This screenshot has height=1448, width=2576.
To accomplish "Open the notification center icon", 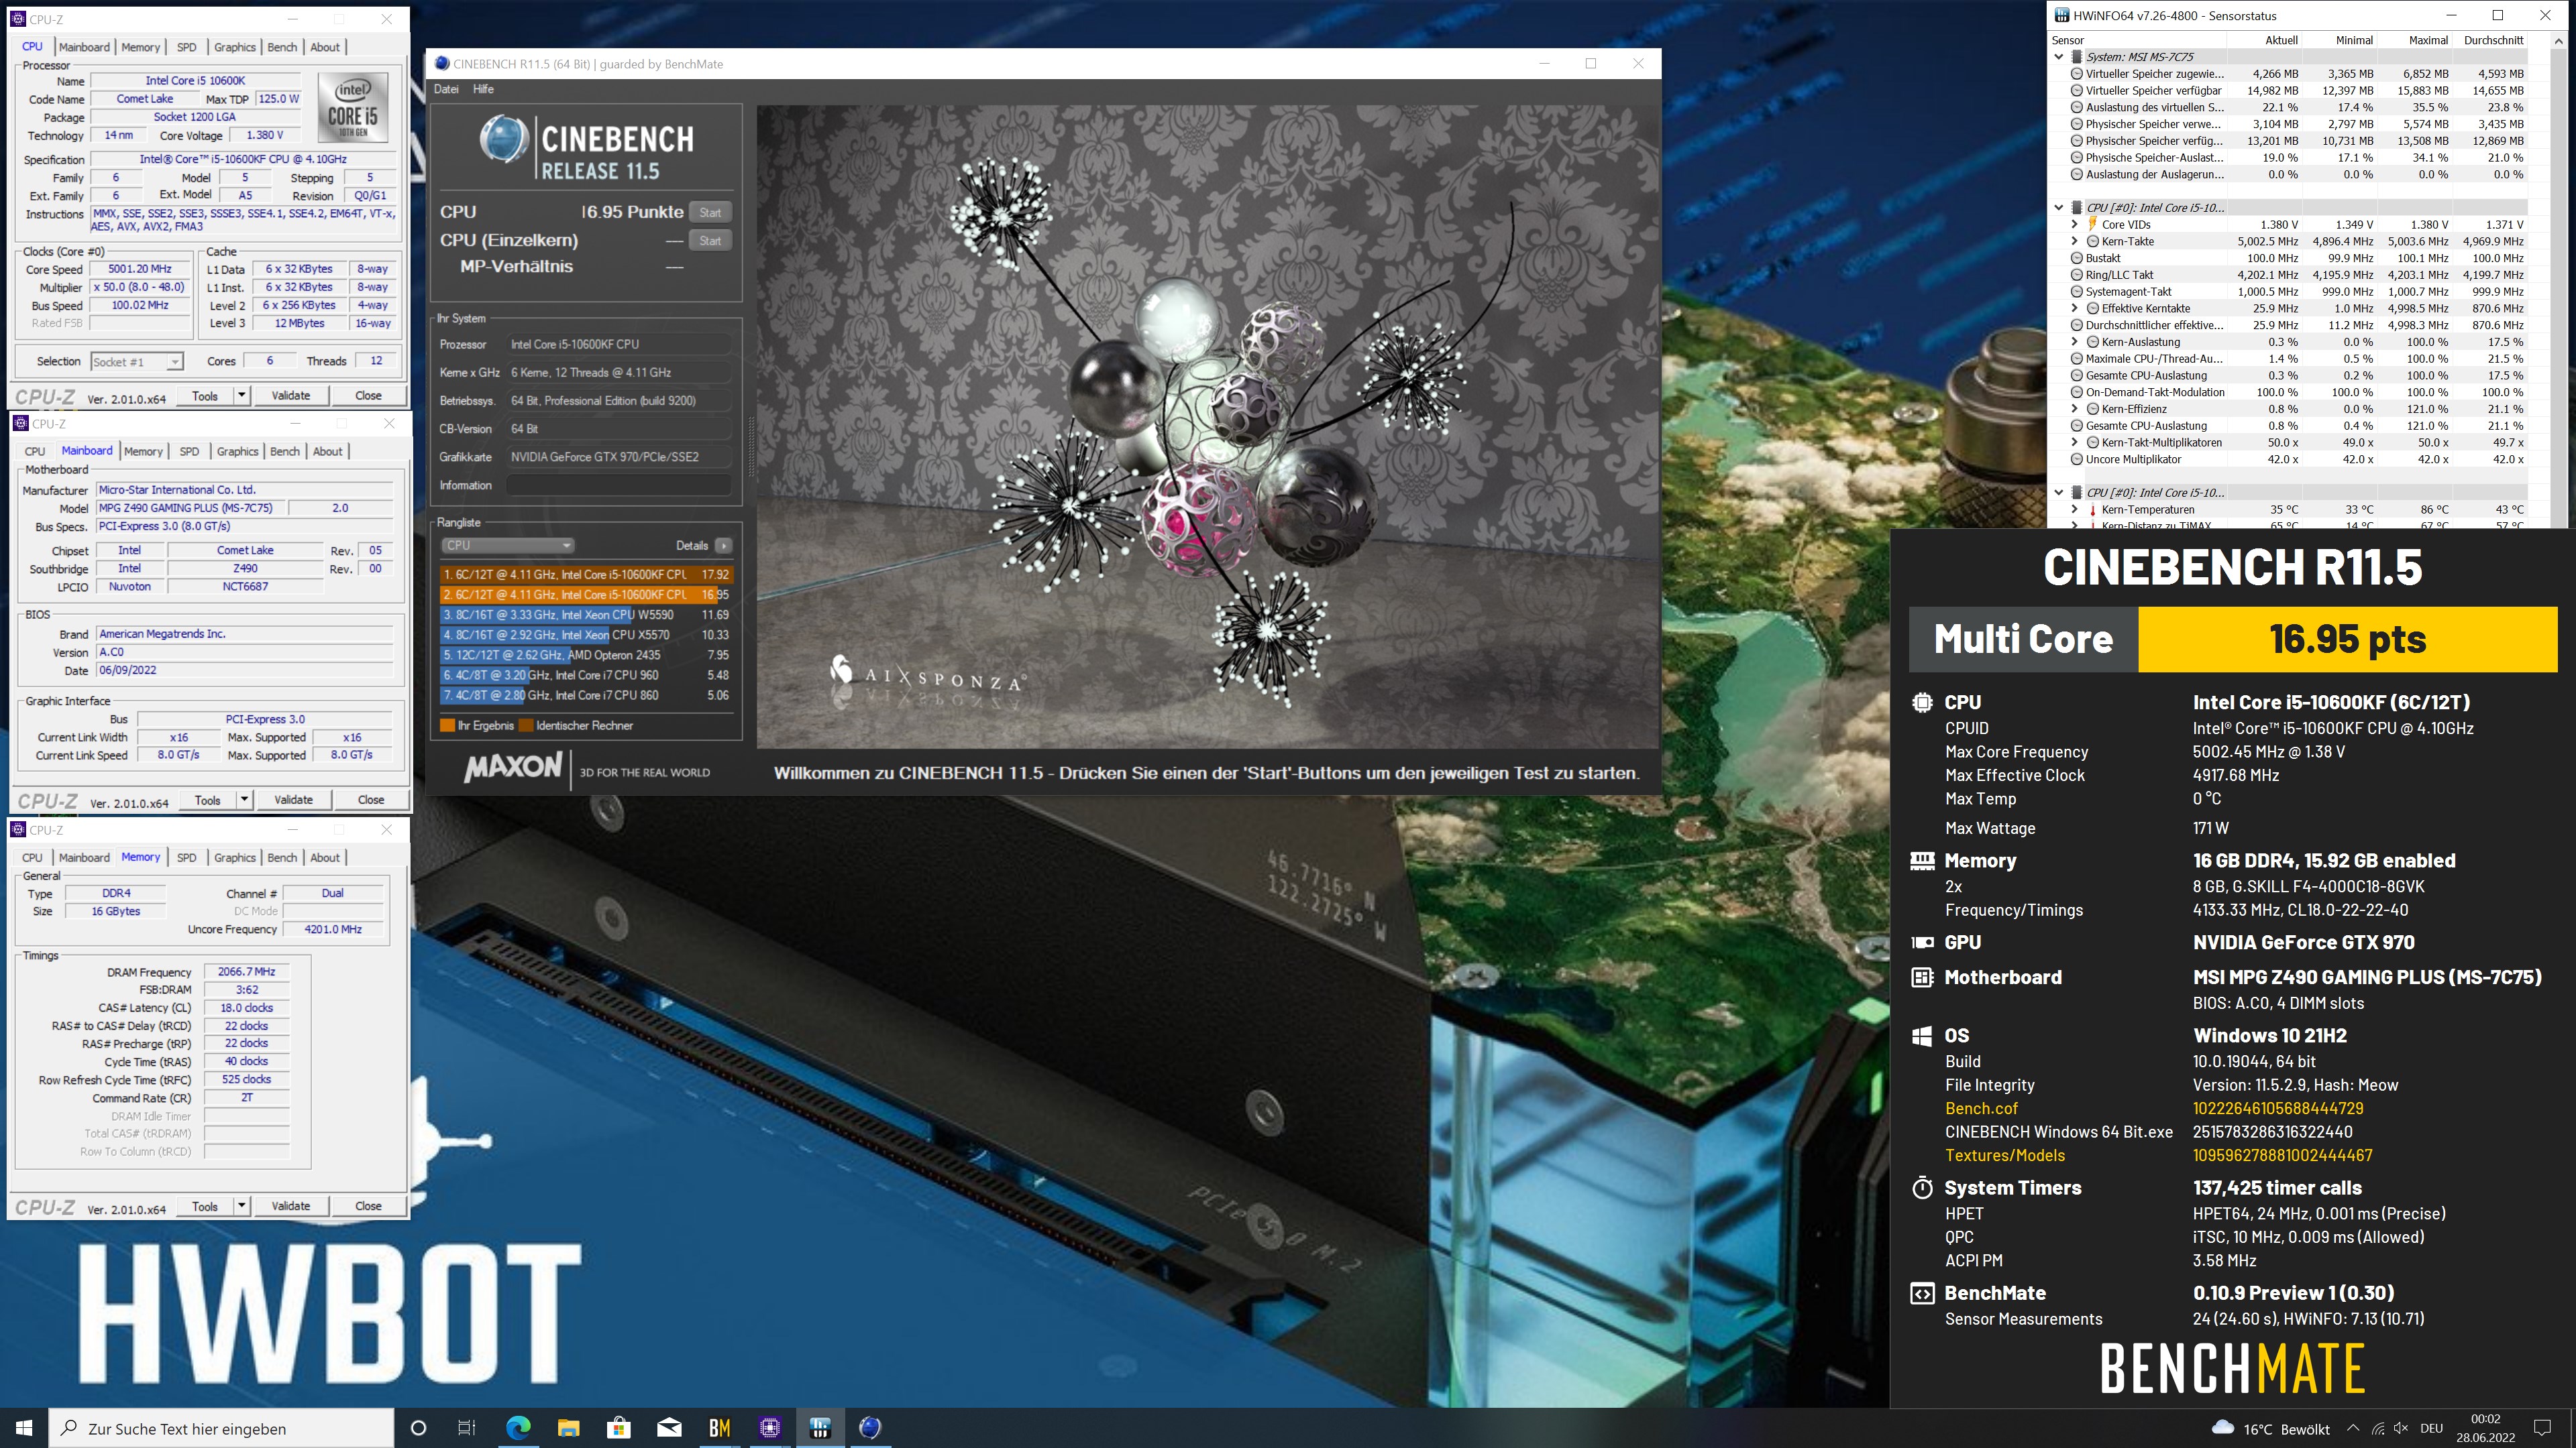I will click(x=2543, y=1428).
